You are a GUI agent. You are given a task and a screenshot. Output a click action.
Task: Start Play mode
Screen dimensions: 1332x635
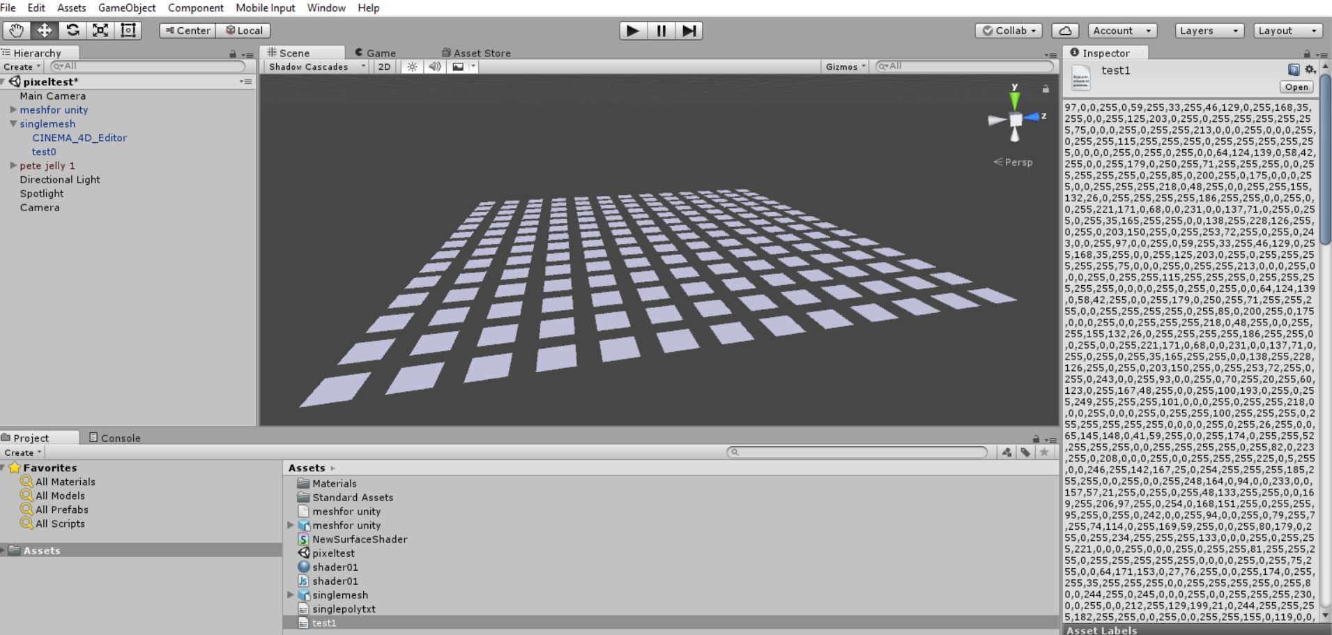[633, 31]
